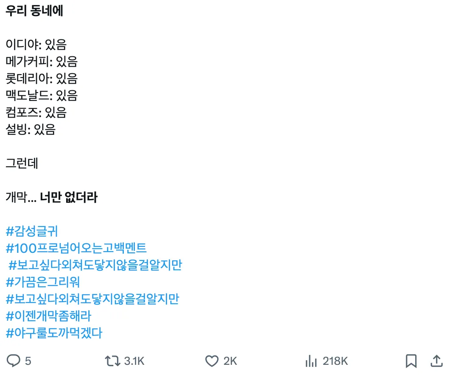Screen dimensions: 458x375
Task: Click the heart icon to like the post
Action: point(212,362)
